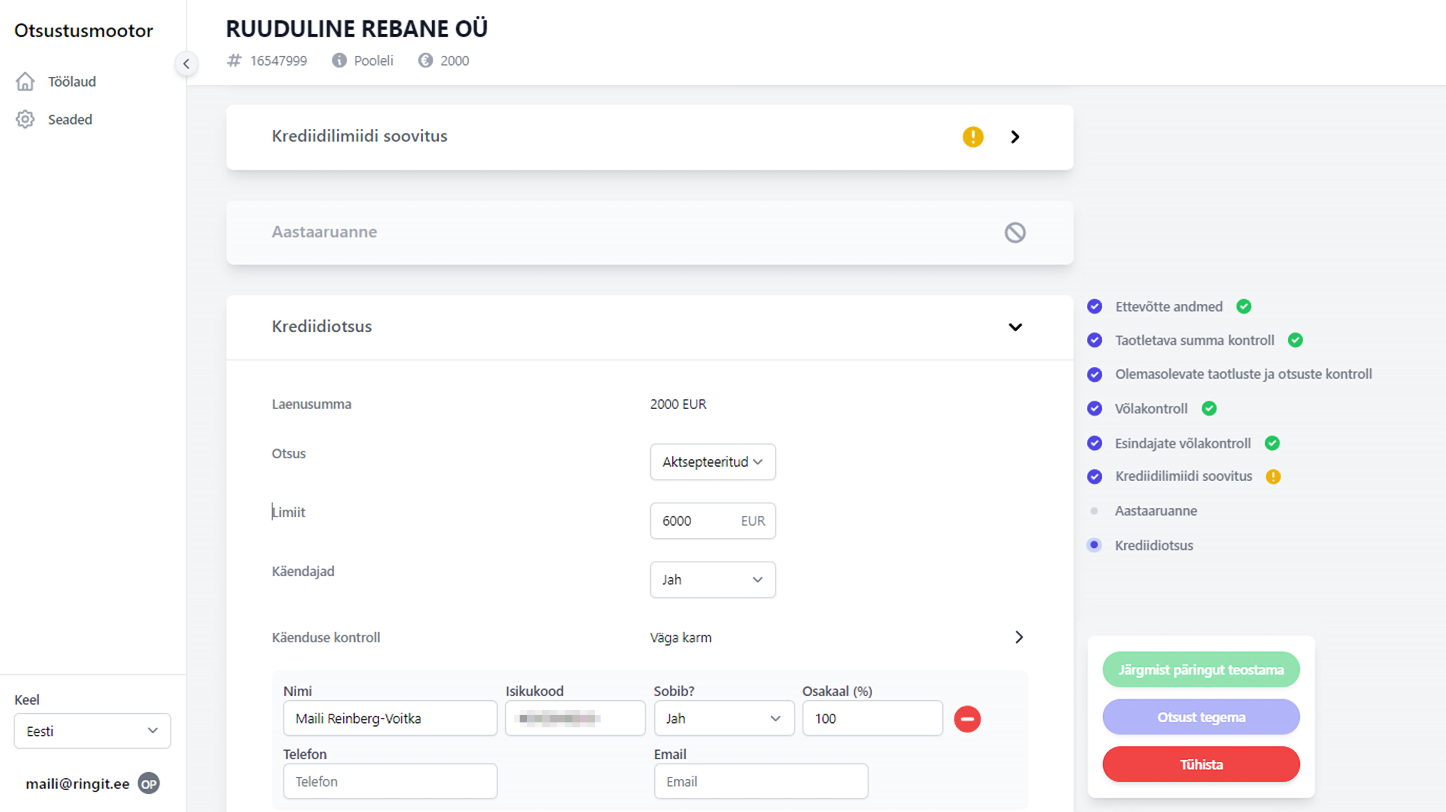Collapse the sidebar with the chevron icon
The height and width of the screenshot is (812, 1446).
(187, 63)
